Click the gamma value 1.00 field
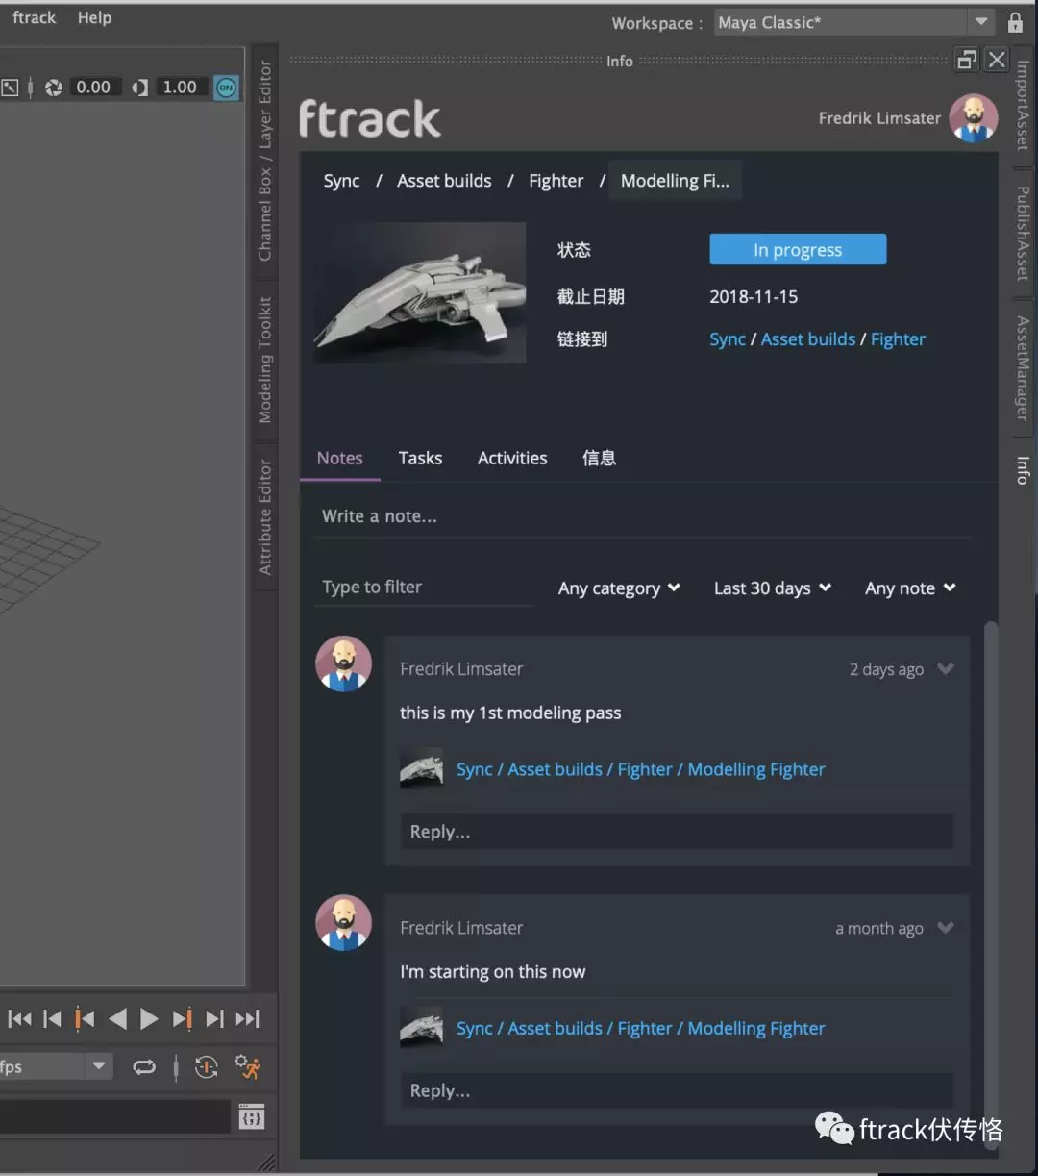Viewport: 1038px width, 1176px height. [x=180, y=88]
